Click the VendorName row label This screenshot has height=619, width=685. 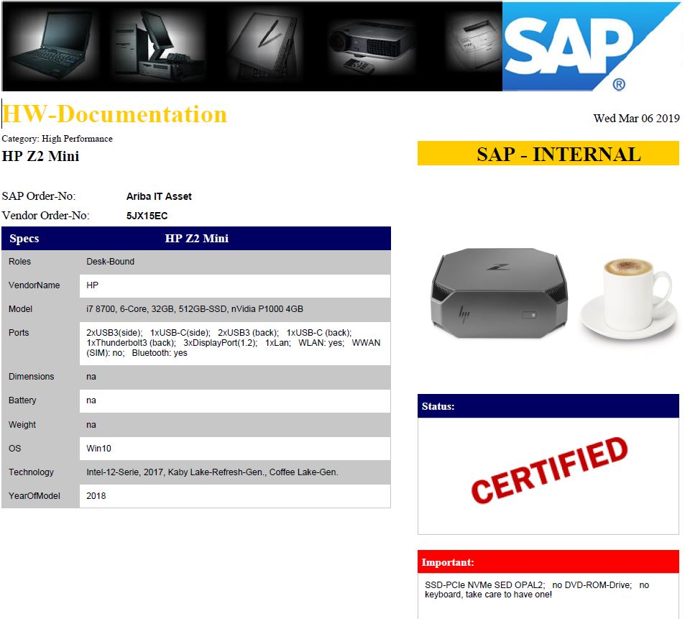point(34,285)
